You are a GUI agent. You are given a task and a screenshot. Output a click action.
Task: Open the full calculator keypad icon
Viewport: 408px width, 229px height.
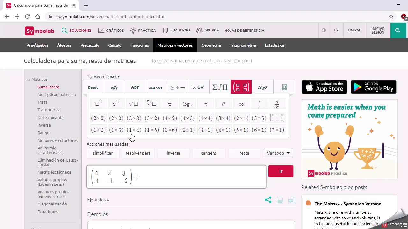tap(285, 87)
